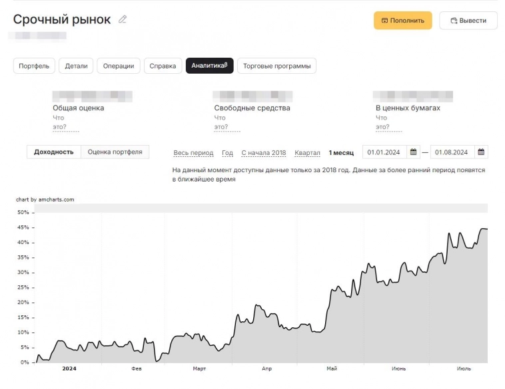Click the yellow Пополнить button
Viewport: 505px width, 389px height.
(x=402, y=21)
